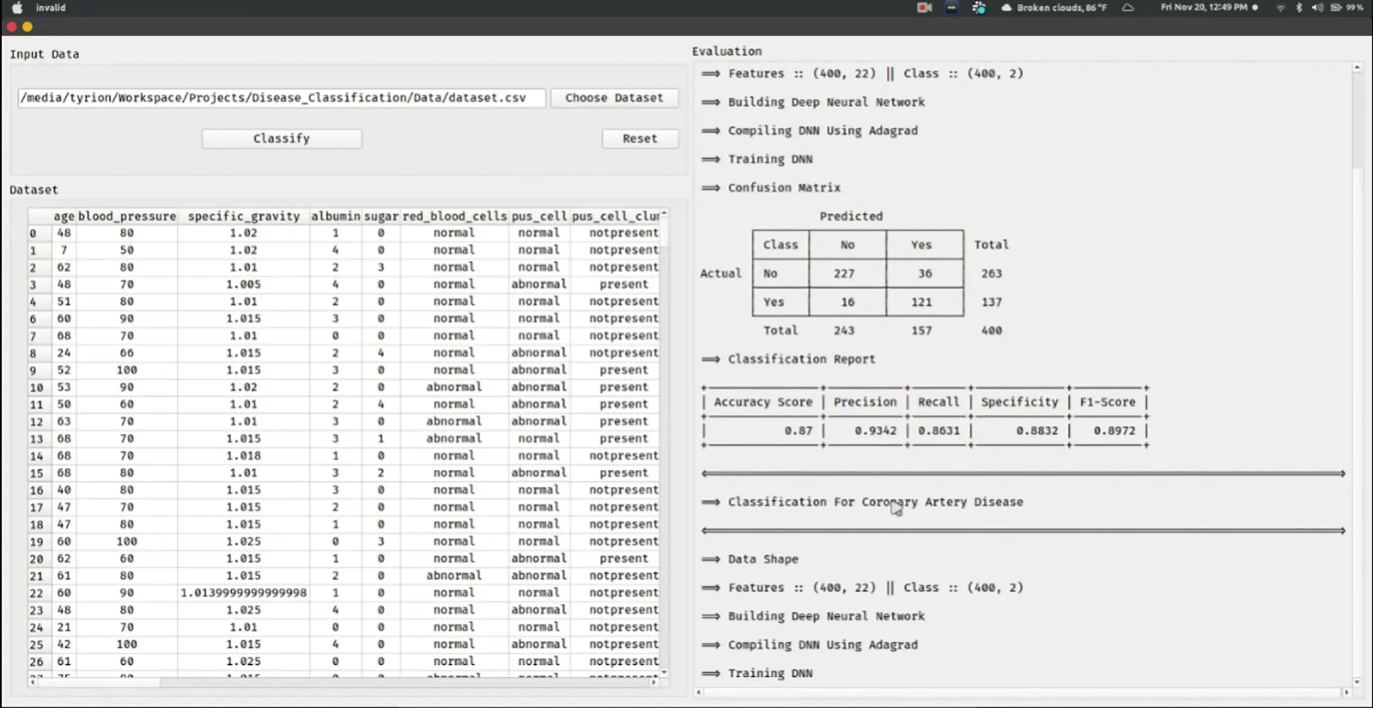Click the Choose Dataset button

coord(614,98)
